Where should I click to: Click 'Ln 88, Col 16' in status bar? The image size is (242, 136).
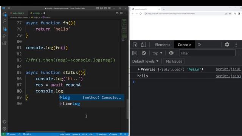point(65,134)
